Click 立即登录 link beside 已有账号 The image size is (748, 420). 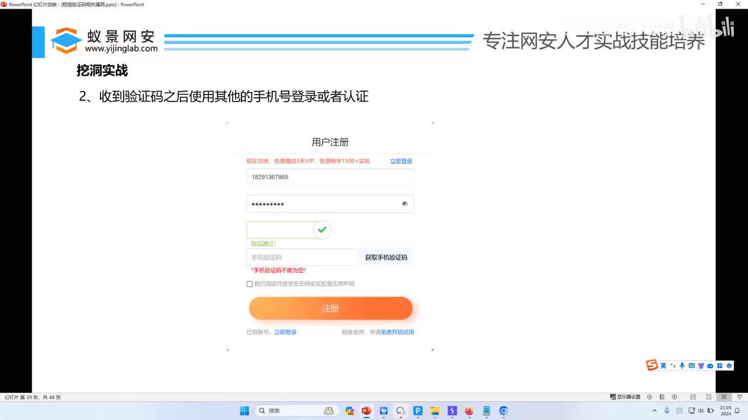(286, 332)
